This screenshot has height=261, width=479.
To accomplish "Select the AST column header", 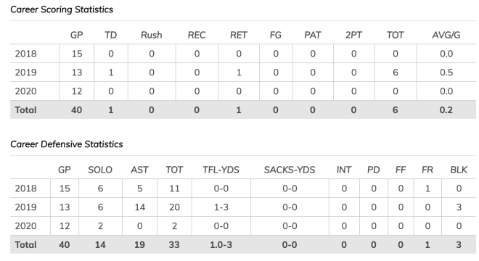I will click(139, 170).
